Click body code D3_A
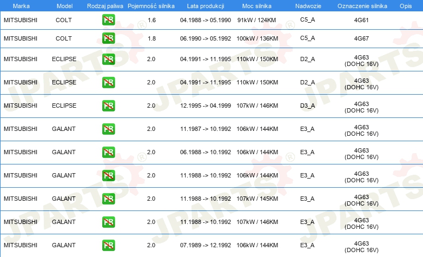Image resolution: width=423 pixels, height=257 pixels. [x=308, y=106]
